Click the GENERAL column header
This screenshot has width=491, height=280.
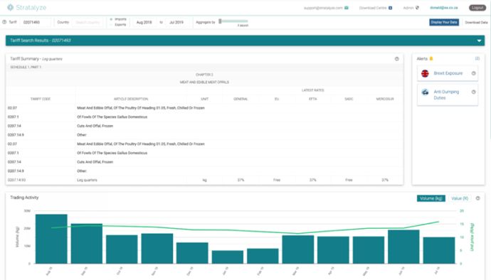241,99
